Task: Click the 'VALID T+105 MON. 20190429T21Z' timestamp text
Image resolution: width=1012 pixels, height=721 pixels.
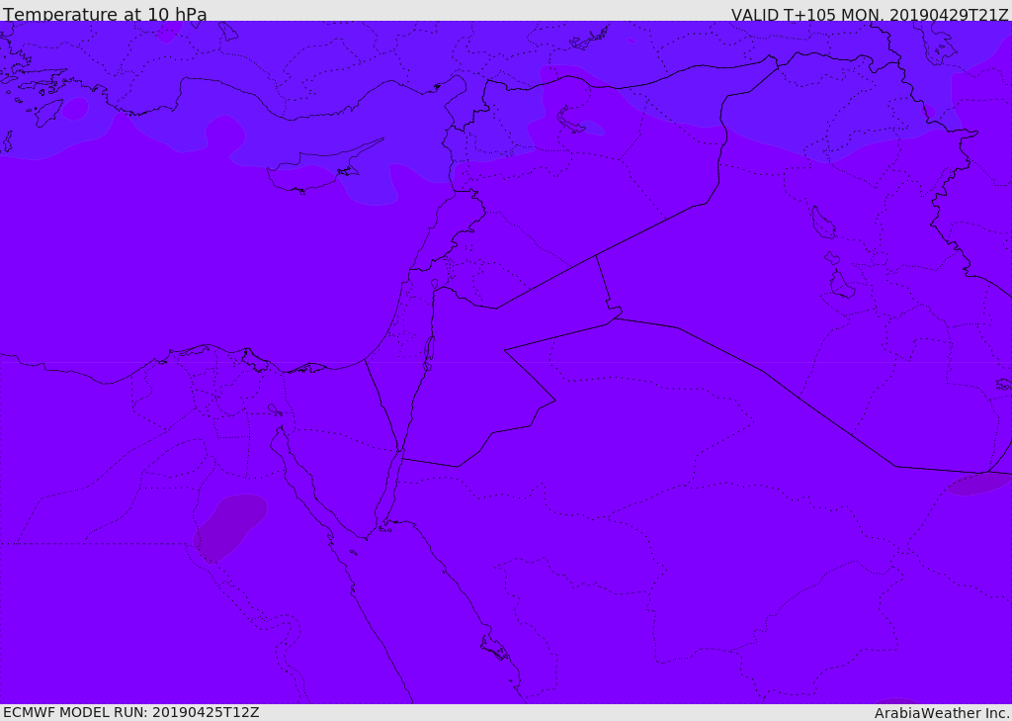Action: click(870, 15)
